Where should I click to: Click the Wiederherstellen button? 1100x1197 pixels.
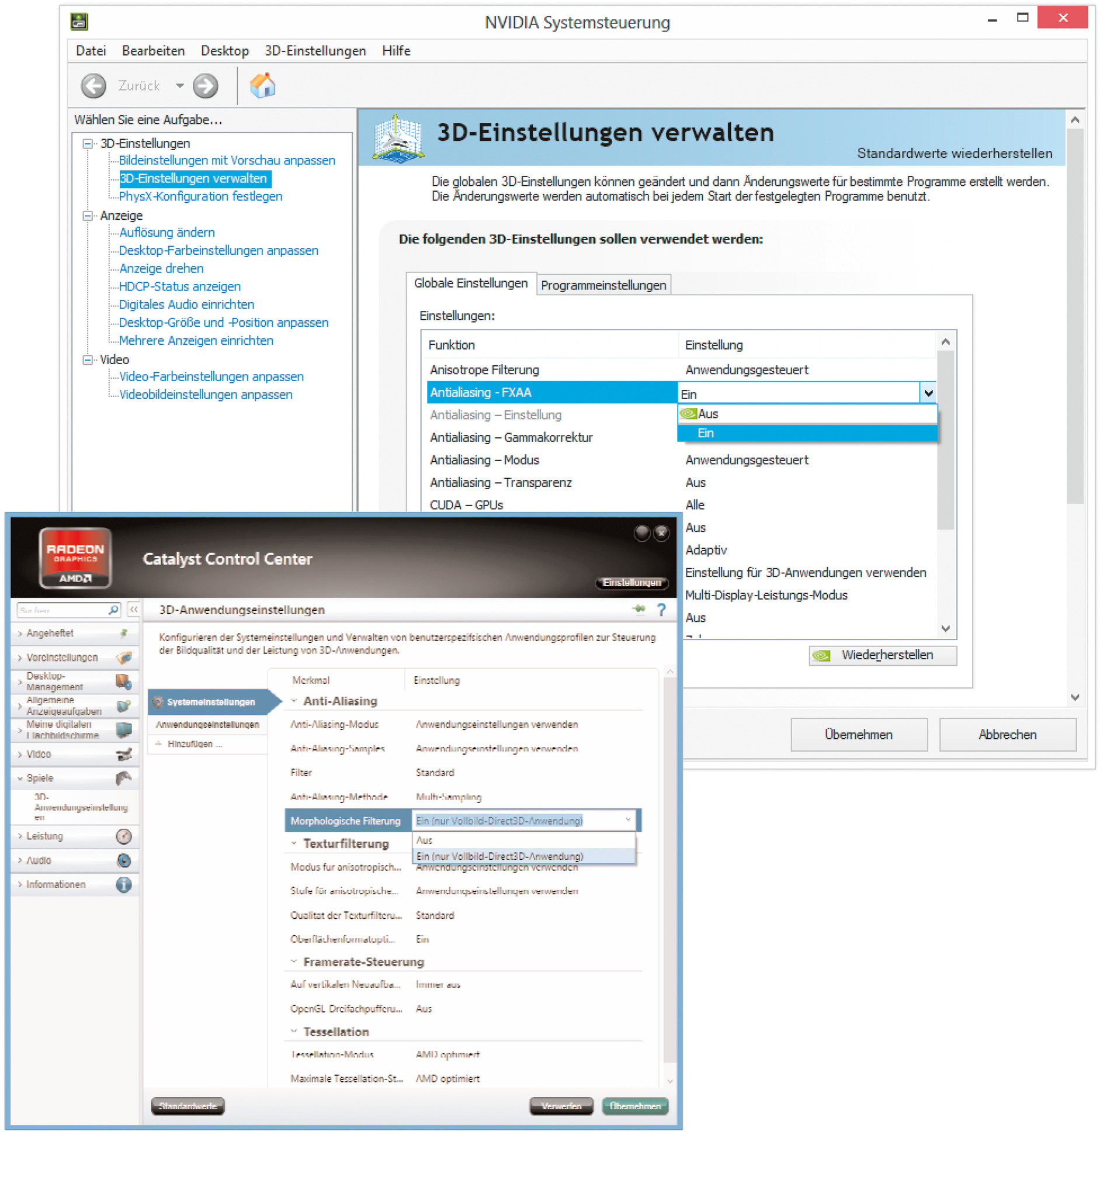pyautogui.click(x=883, y=655)
